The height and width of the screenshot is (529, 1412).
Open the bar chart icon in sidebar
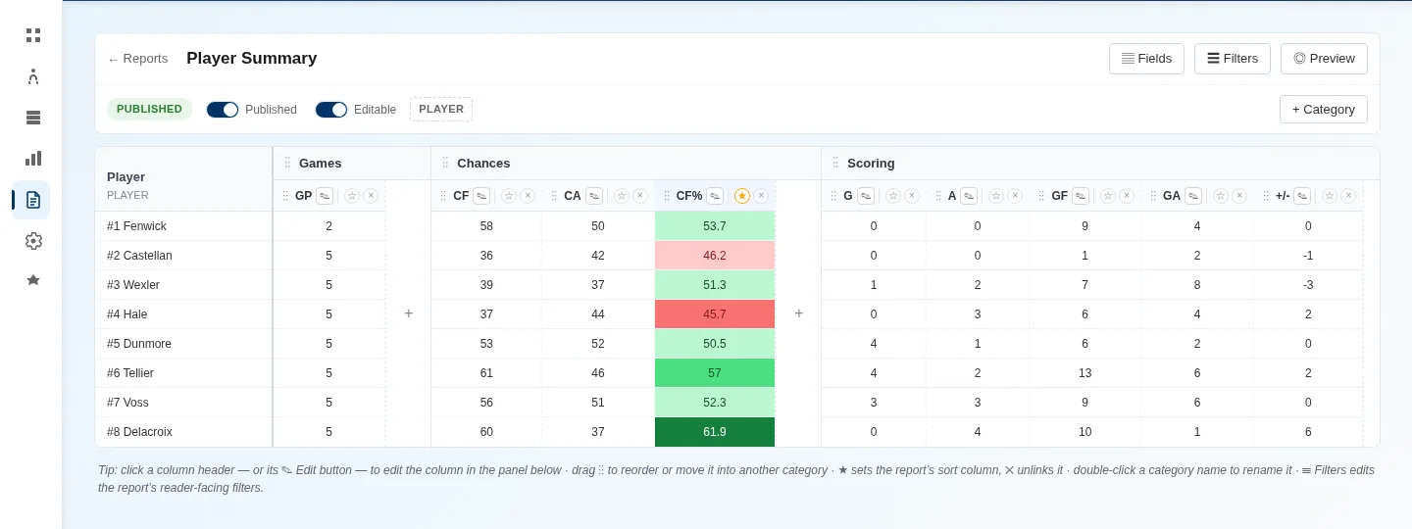click(33, 158)
